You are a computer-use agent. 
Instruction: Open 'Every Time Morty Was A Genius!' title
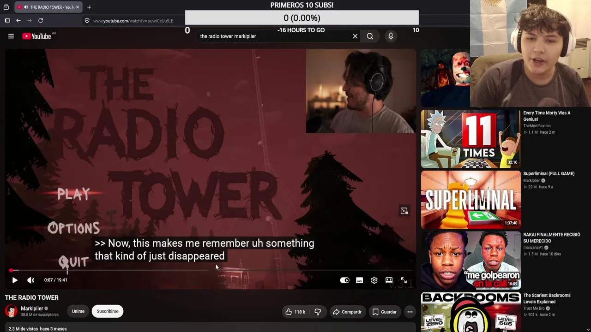tap(547, 116)
